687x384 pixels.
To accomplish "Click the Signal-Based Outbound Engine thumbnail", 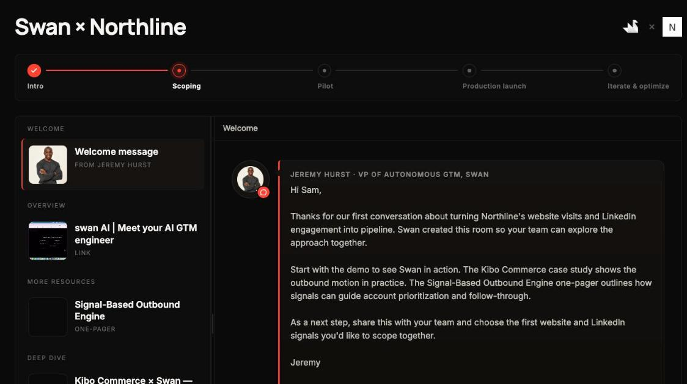I will click(x=48, y=317).
